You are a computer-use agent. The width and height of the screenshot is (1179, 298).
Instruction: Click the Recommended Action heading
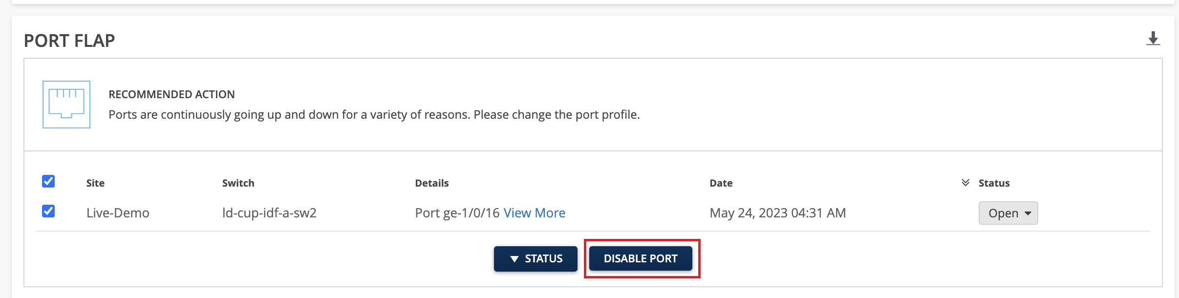point(171,94)
